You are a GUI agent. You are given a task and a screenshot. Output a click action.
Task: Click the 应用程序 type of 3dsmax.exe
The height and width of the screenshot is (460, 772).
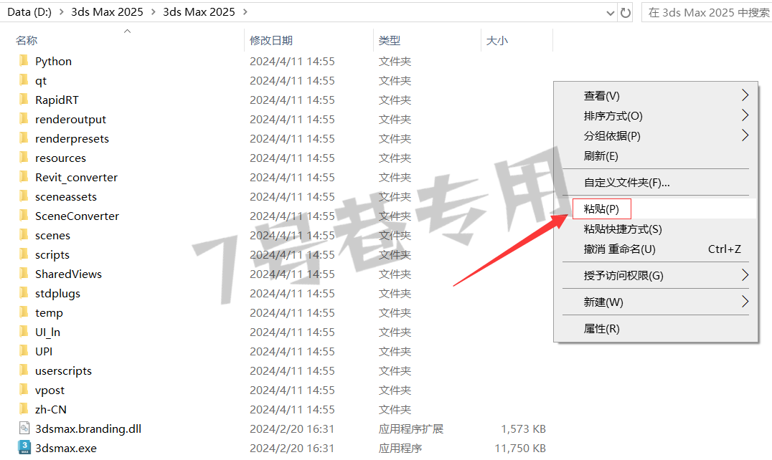(x=400, y=449)
